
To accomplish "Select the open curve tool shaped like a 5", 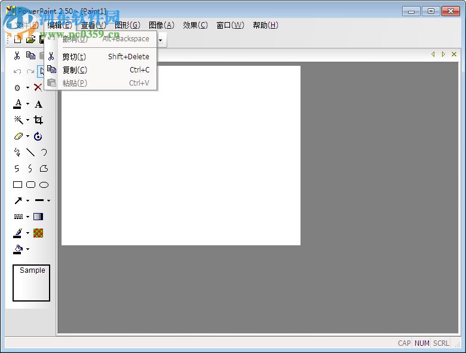I will (17, 169).
